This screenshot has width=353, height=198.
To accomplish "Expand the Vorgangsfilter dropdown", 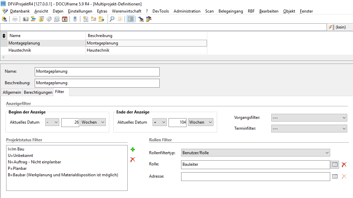I will (x=309, y=118).
